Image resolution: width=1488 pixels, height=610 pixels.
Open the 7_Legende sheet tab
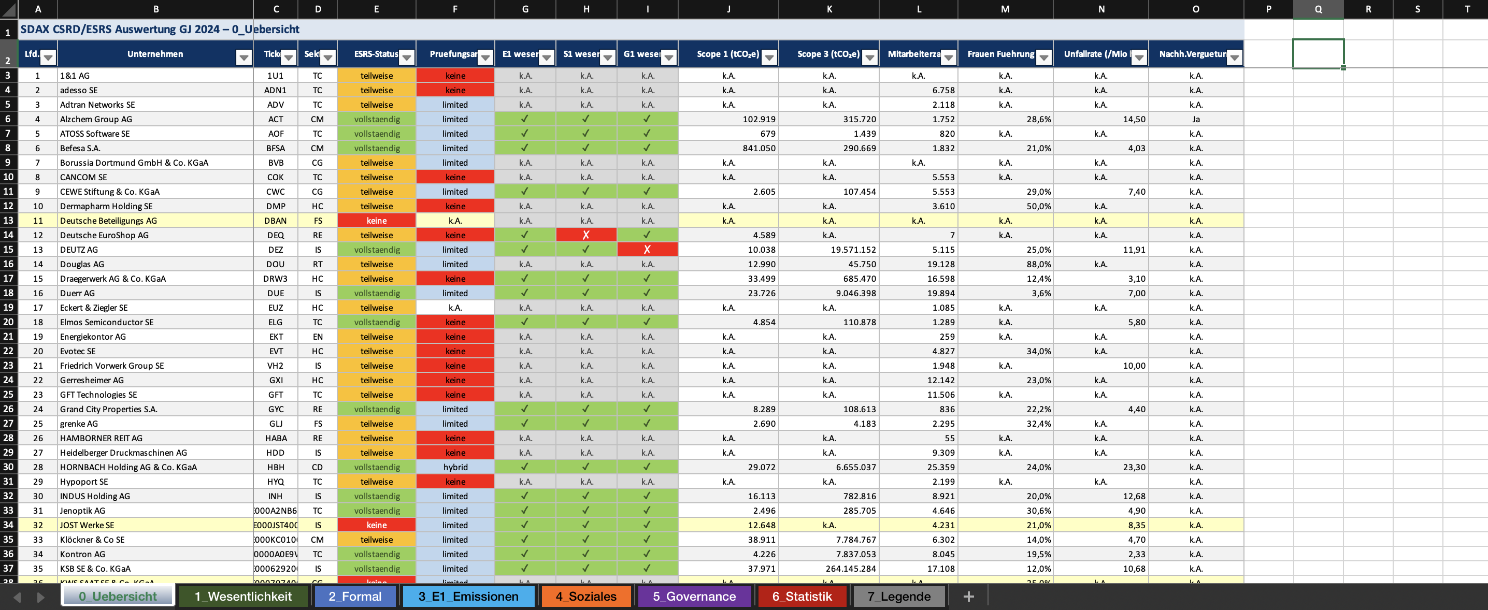click(899, 596)
